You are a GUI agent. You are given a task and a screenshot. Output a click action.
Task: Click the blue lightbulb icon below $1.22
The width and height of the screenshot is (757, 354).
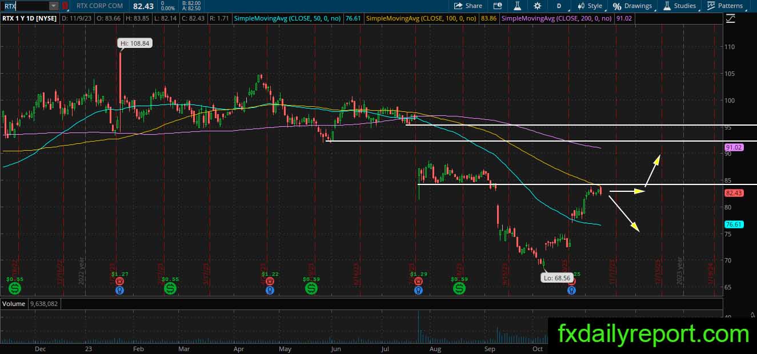click(270, 290)
